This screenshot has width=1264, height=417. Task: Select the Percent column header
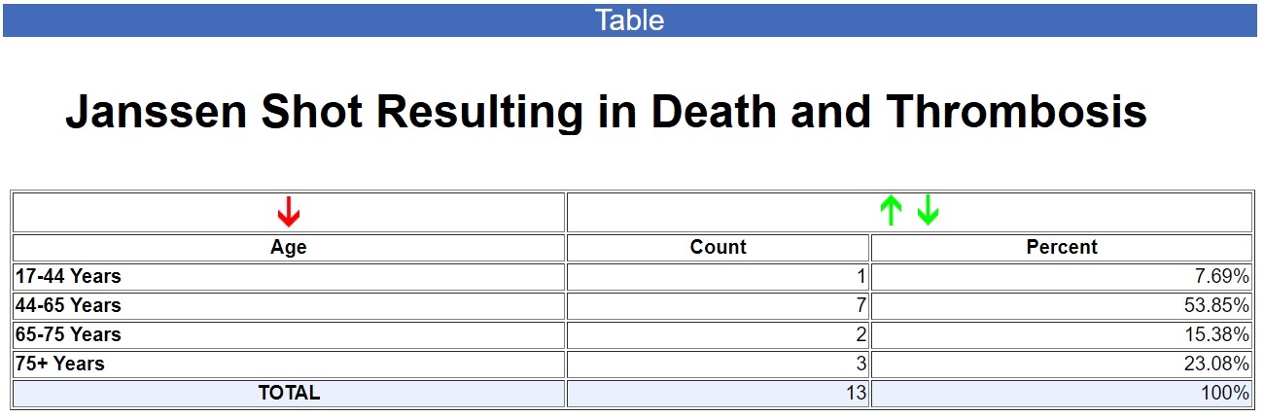click(x=1061, y=247)
